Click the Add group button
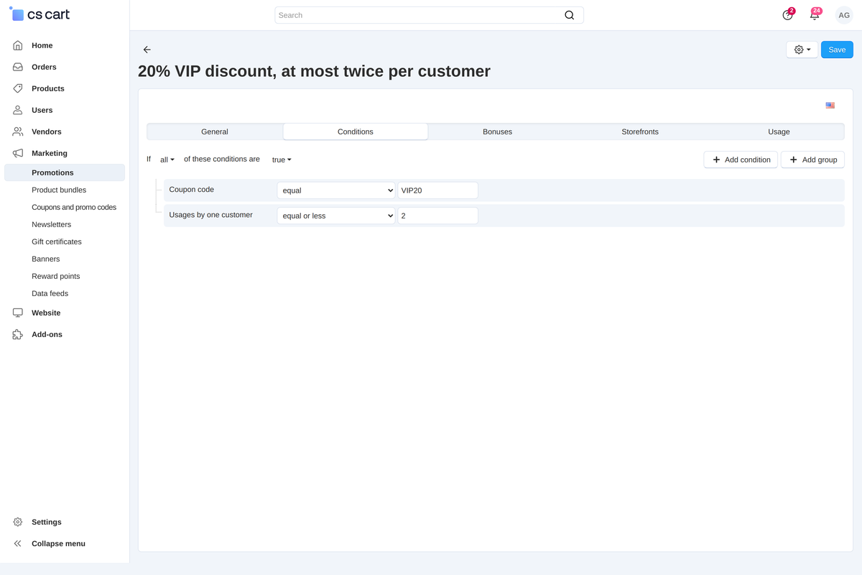 click(x=812, y=160)
